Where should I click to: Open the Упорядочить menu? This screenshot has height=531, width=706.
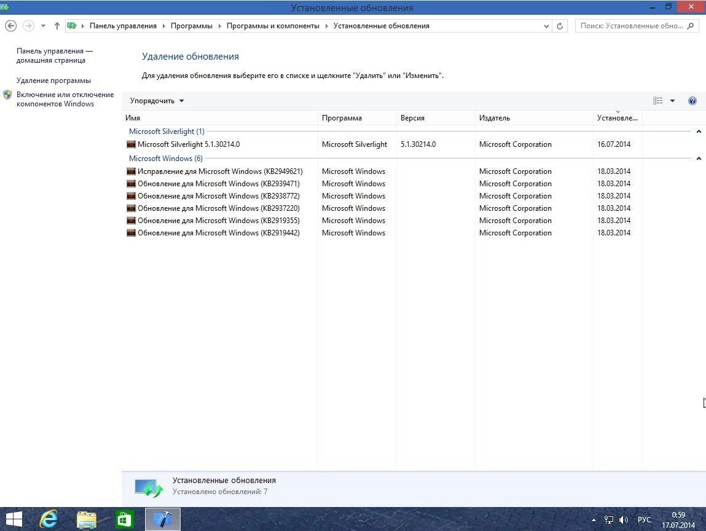pos(157,101)
